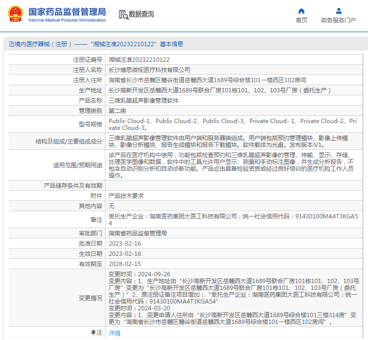Image resolution: width=368 pixels, height=340 pixels.
Task: Click the 注册人名称 row label
Action: click(x=88, y=70)
